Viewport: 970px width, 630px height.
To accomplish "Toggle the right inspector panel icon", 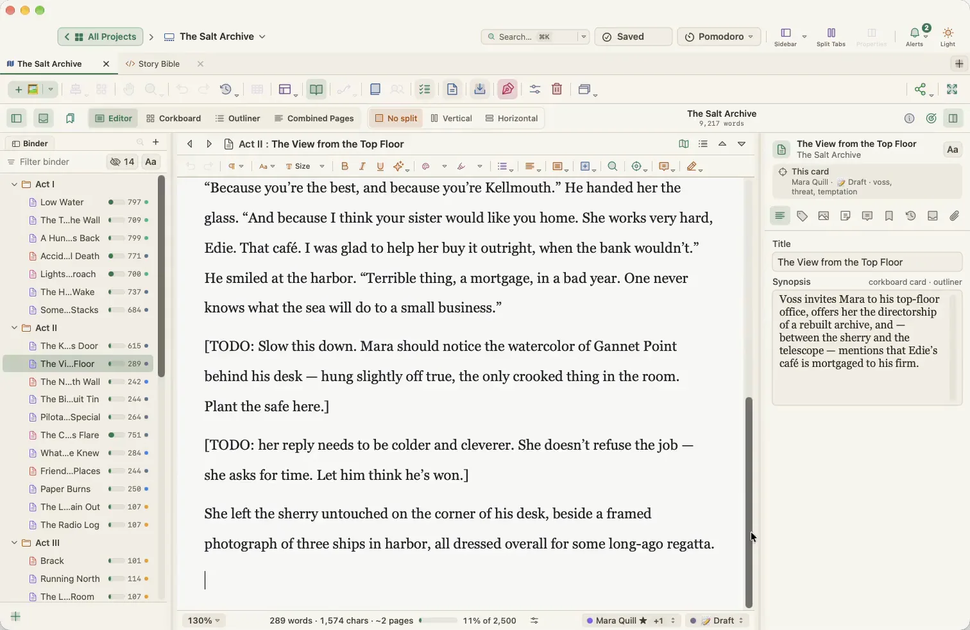I will click(x=953, y=118).
